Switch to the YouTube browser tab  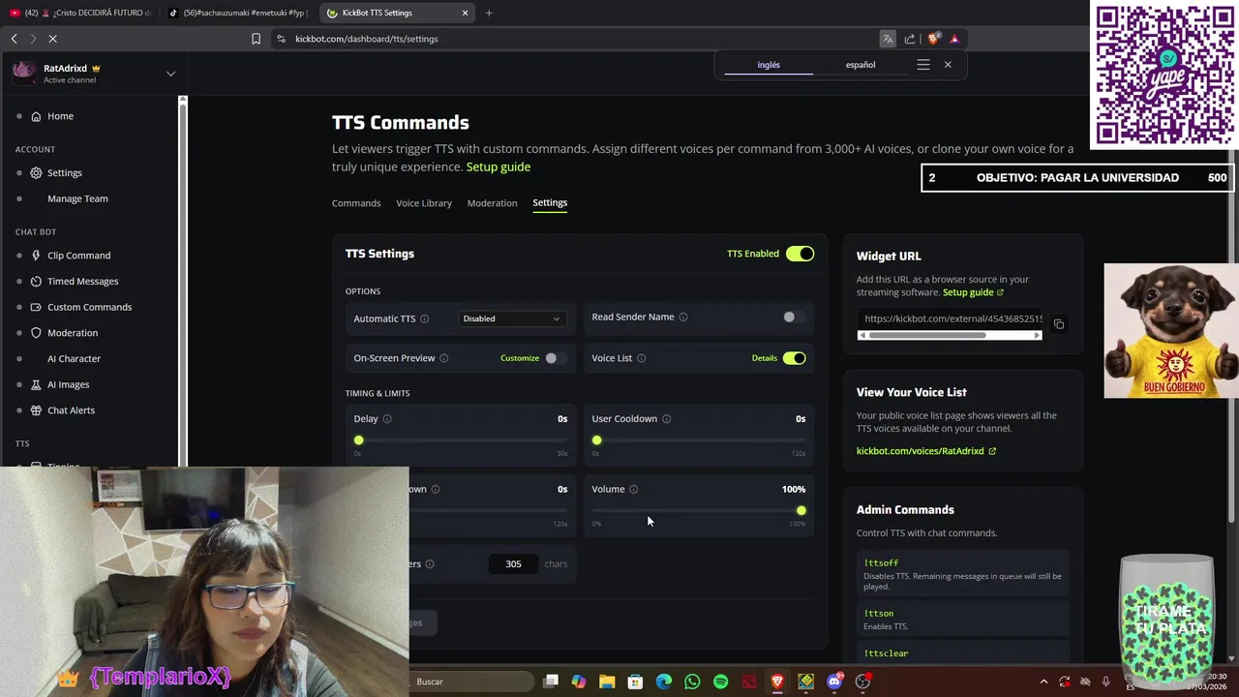[80, 13]
